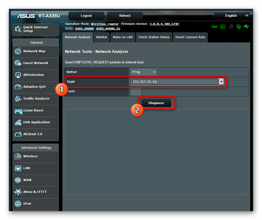Click the Network Map globe icon

pyautogui.click(x=18, y=51)
